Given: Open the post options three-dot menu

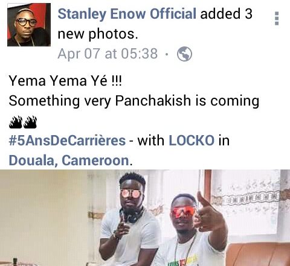Looking at the screenshot, I should point(277,18).
